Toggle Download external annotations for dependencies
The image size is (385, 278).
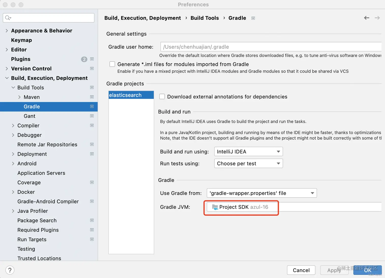[162, 97]
